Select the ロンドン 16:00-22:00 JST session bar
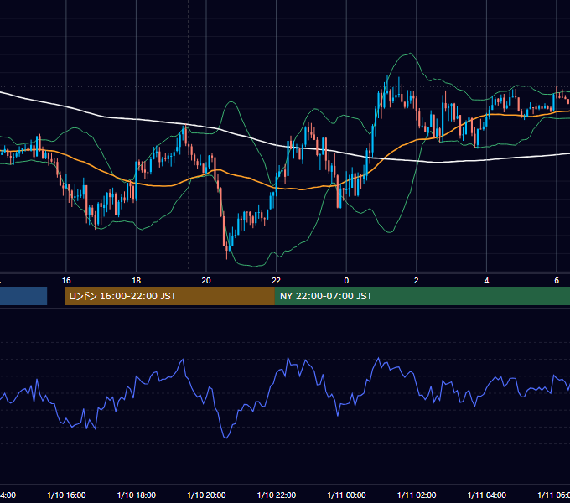The height and width of the screenshot is (503, 570). point(169,296)
